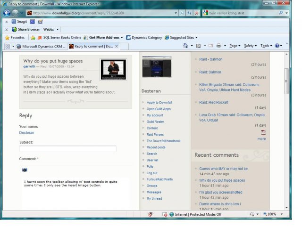Click the browser Back arrow button
Screen dimensions: 302x227
(x=7, y=13)
